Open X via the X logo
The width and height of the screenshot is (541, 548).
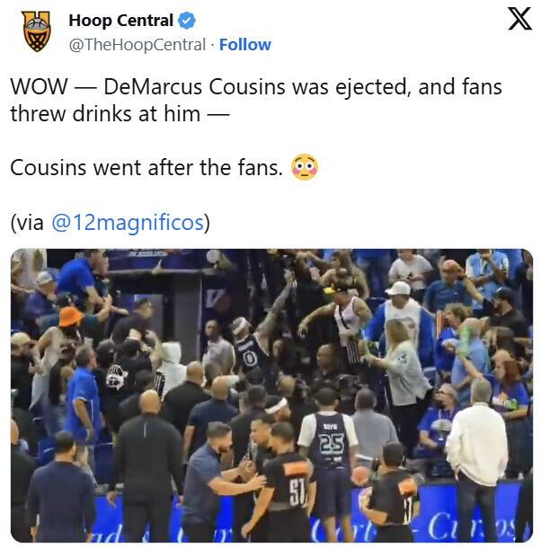tap(519, 19)
